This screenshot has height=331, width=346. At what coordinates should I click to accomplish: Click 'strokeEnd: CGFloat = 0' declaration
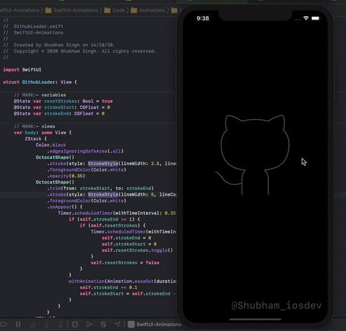point(59,113)
